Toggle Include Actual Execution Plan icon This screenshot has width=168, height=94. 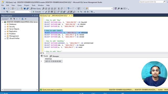click(59, 12)
